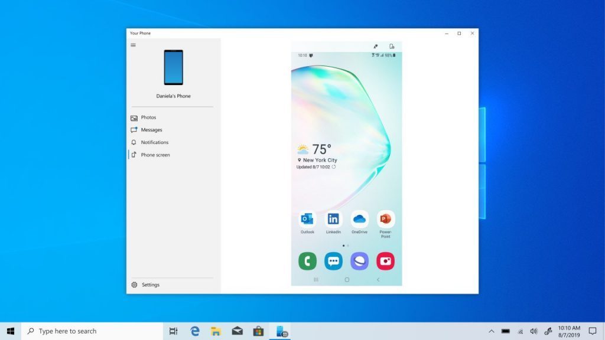Open the phone's blue Messages app
Screen dimensions: 605x340
click(333, 261)
